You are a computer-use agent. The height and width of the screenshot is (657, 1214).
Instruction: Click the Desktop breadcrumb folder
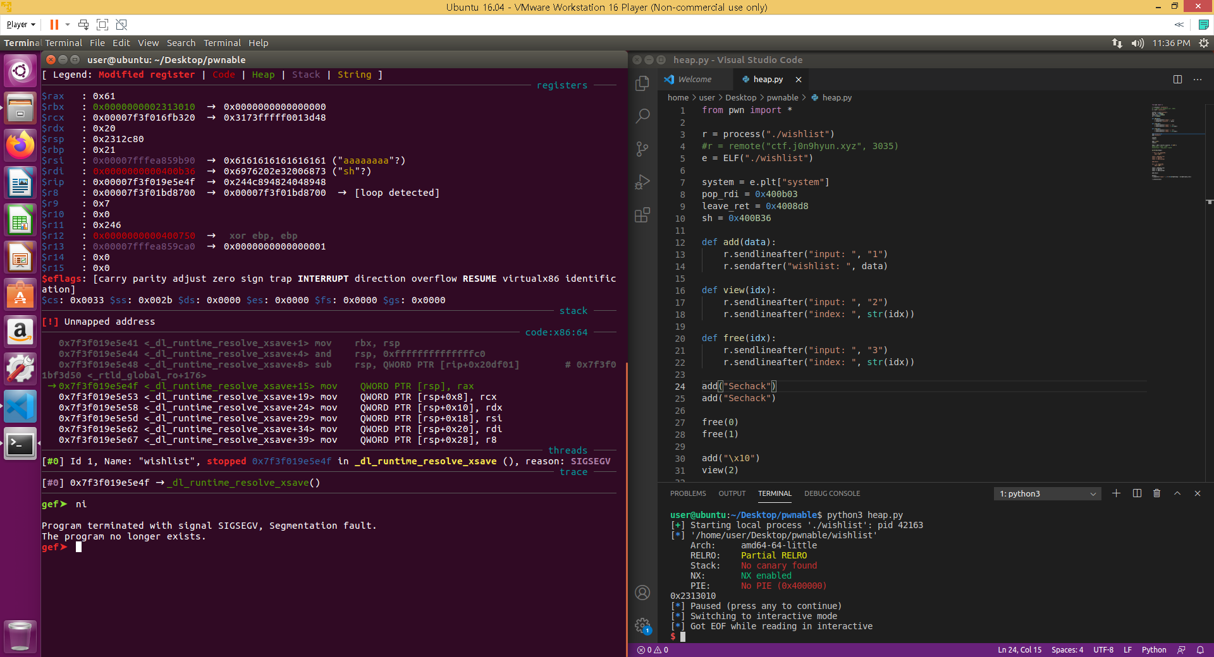[x=741, y=98]
